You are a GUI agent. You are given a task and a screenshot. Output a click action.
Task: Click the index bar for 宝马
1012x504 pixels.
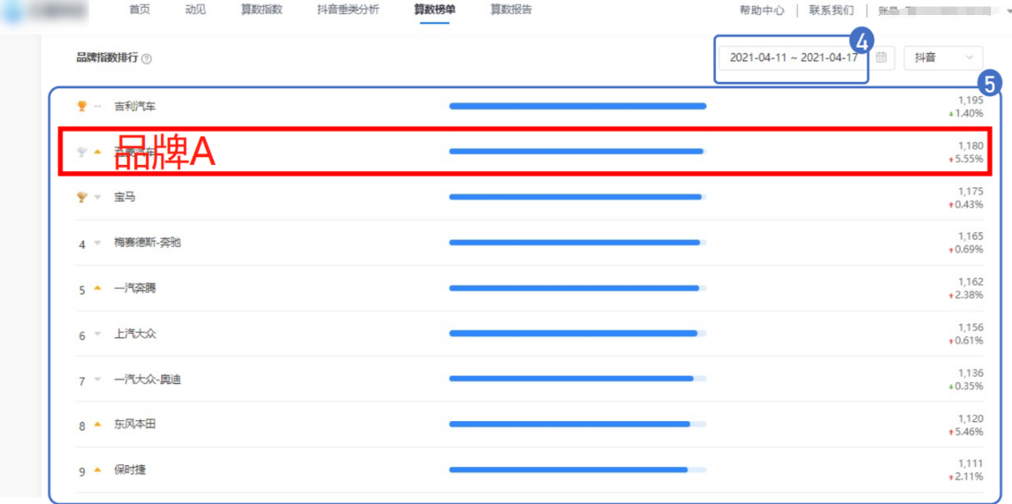click(578, 197)
